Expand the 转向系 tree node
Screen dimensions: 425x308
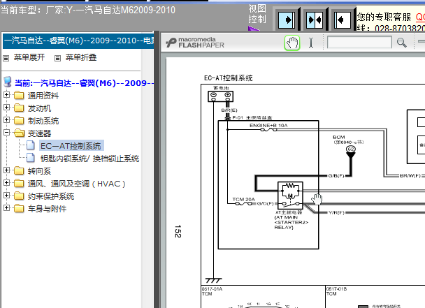tap(7, 170)
